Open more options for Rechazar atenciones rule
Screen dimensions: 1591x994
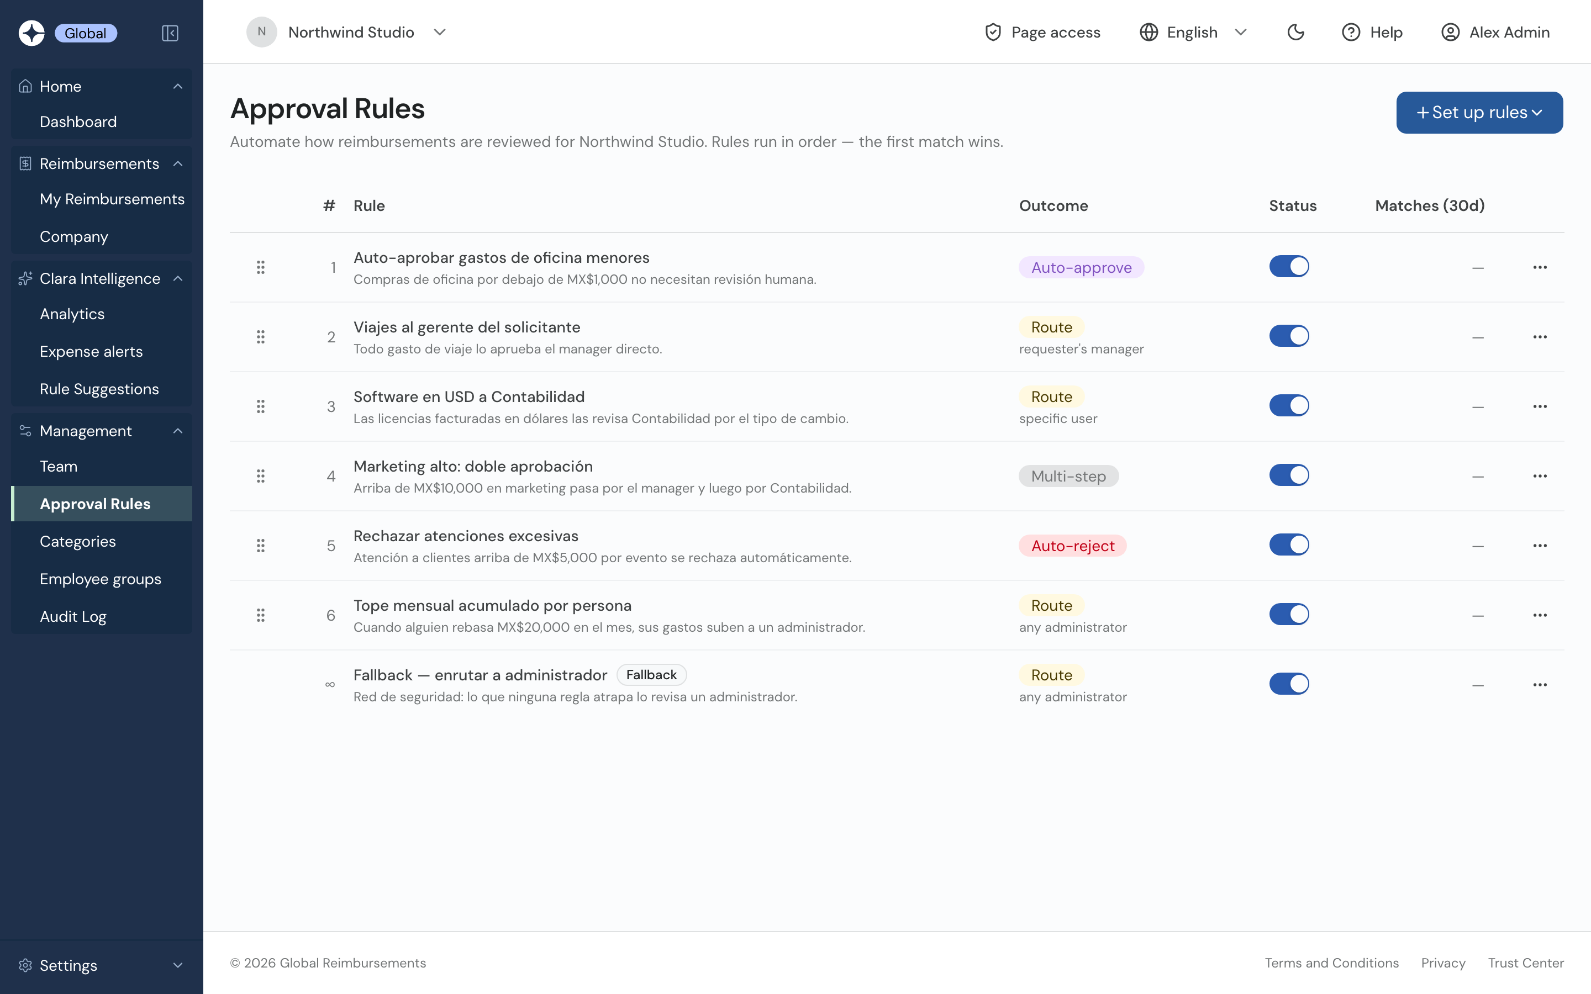click(x=1540, y=546)
